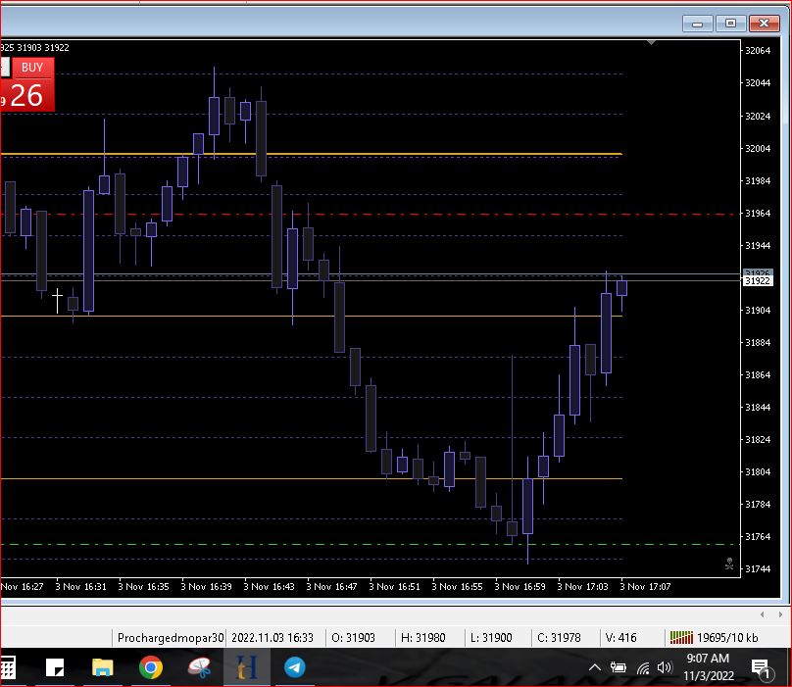Click the Prochargedmopar30 profile in status bar

[x=171, y=637]
